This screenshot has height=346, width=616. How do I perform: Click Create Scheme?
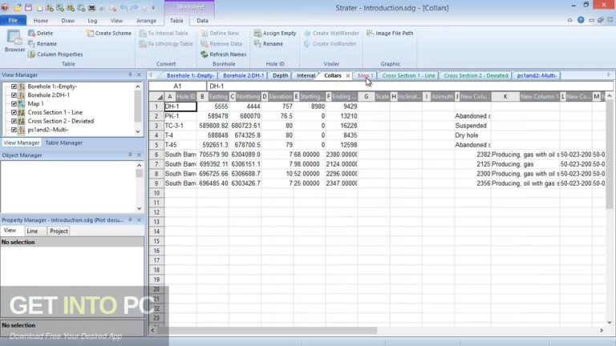[x=109, y=34]
